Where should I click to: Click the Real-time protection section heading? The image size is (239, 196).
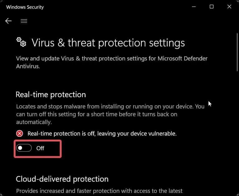coord(51,94)
